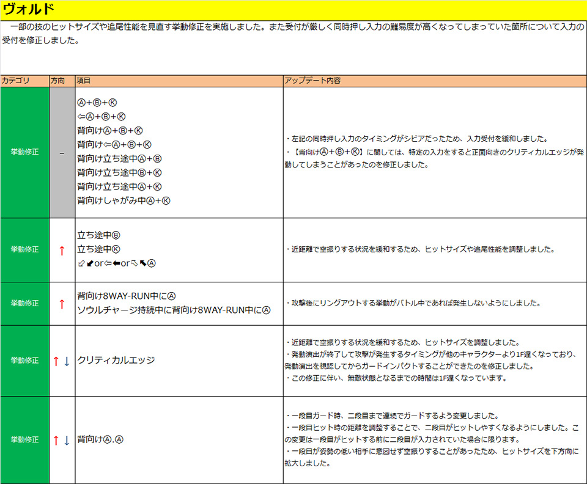The width and height of the screenshot is (587, 484).
Task: Click the 項目 column header
Action: [x=84, y=81]
